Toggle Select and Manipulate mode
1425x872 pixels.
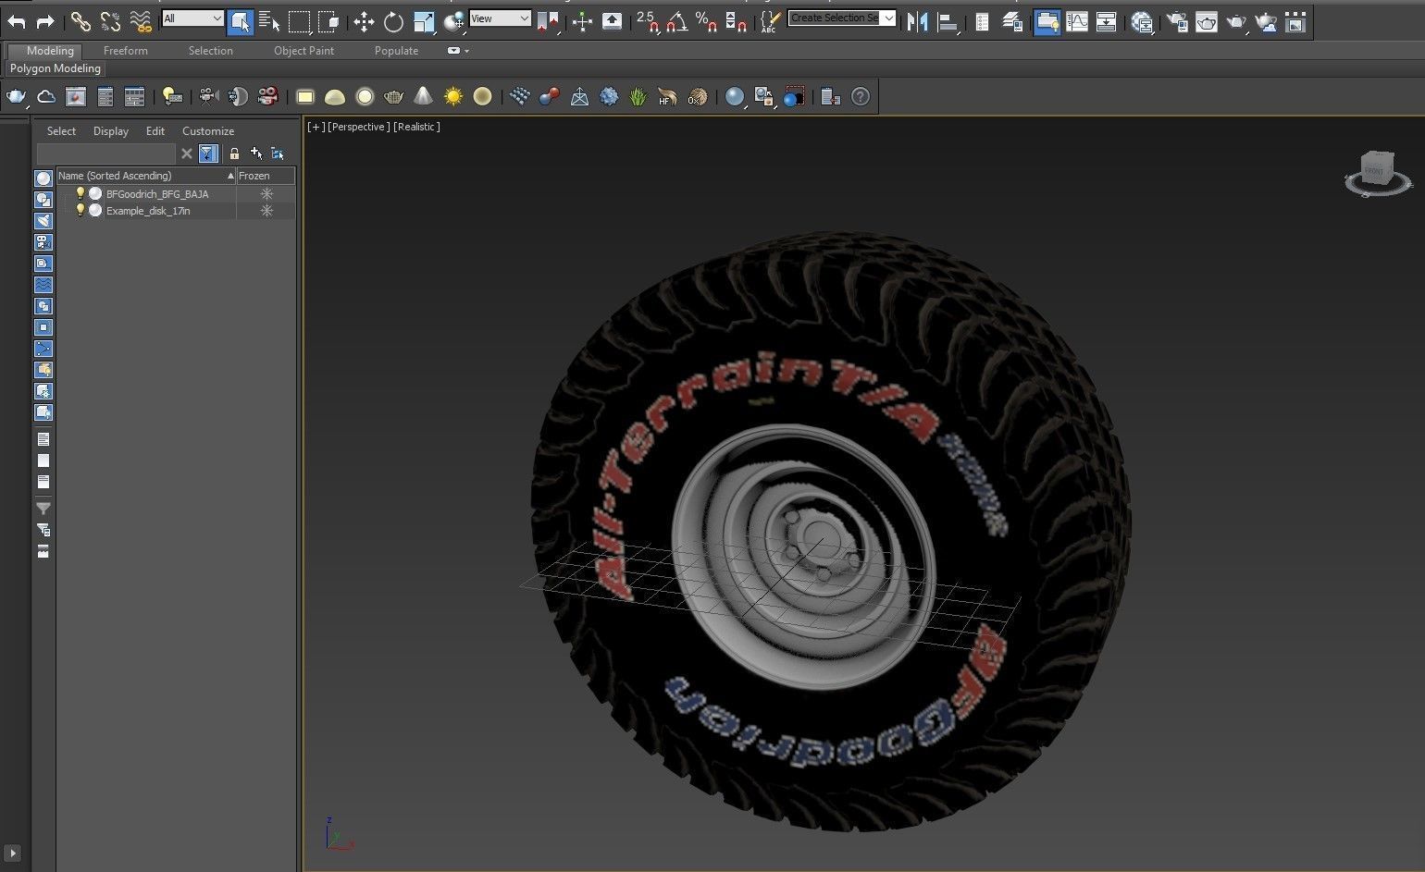[582, 21]
